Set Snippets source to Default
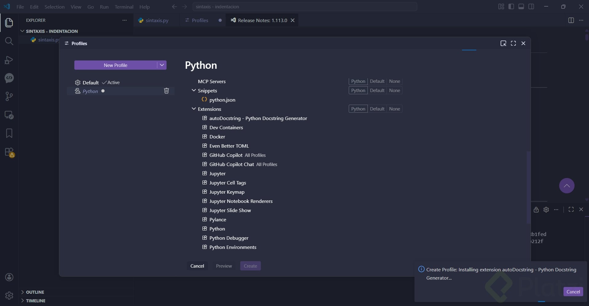The image size is (589, 306). 377,91
